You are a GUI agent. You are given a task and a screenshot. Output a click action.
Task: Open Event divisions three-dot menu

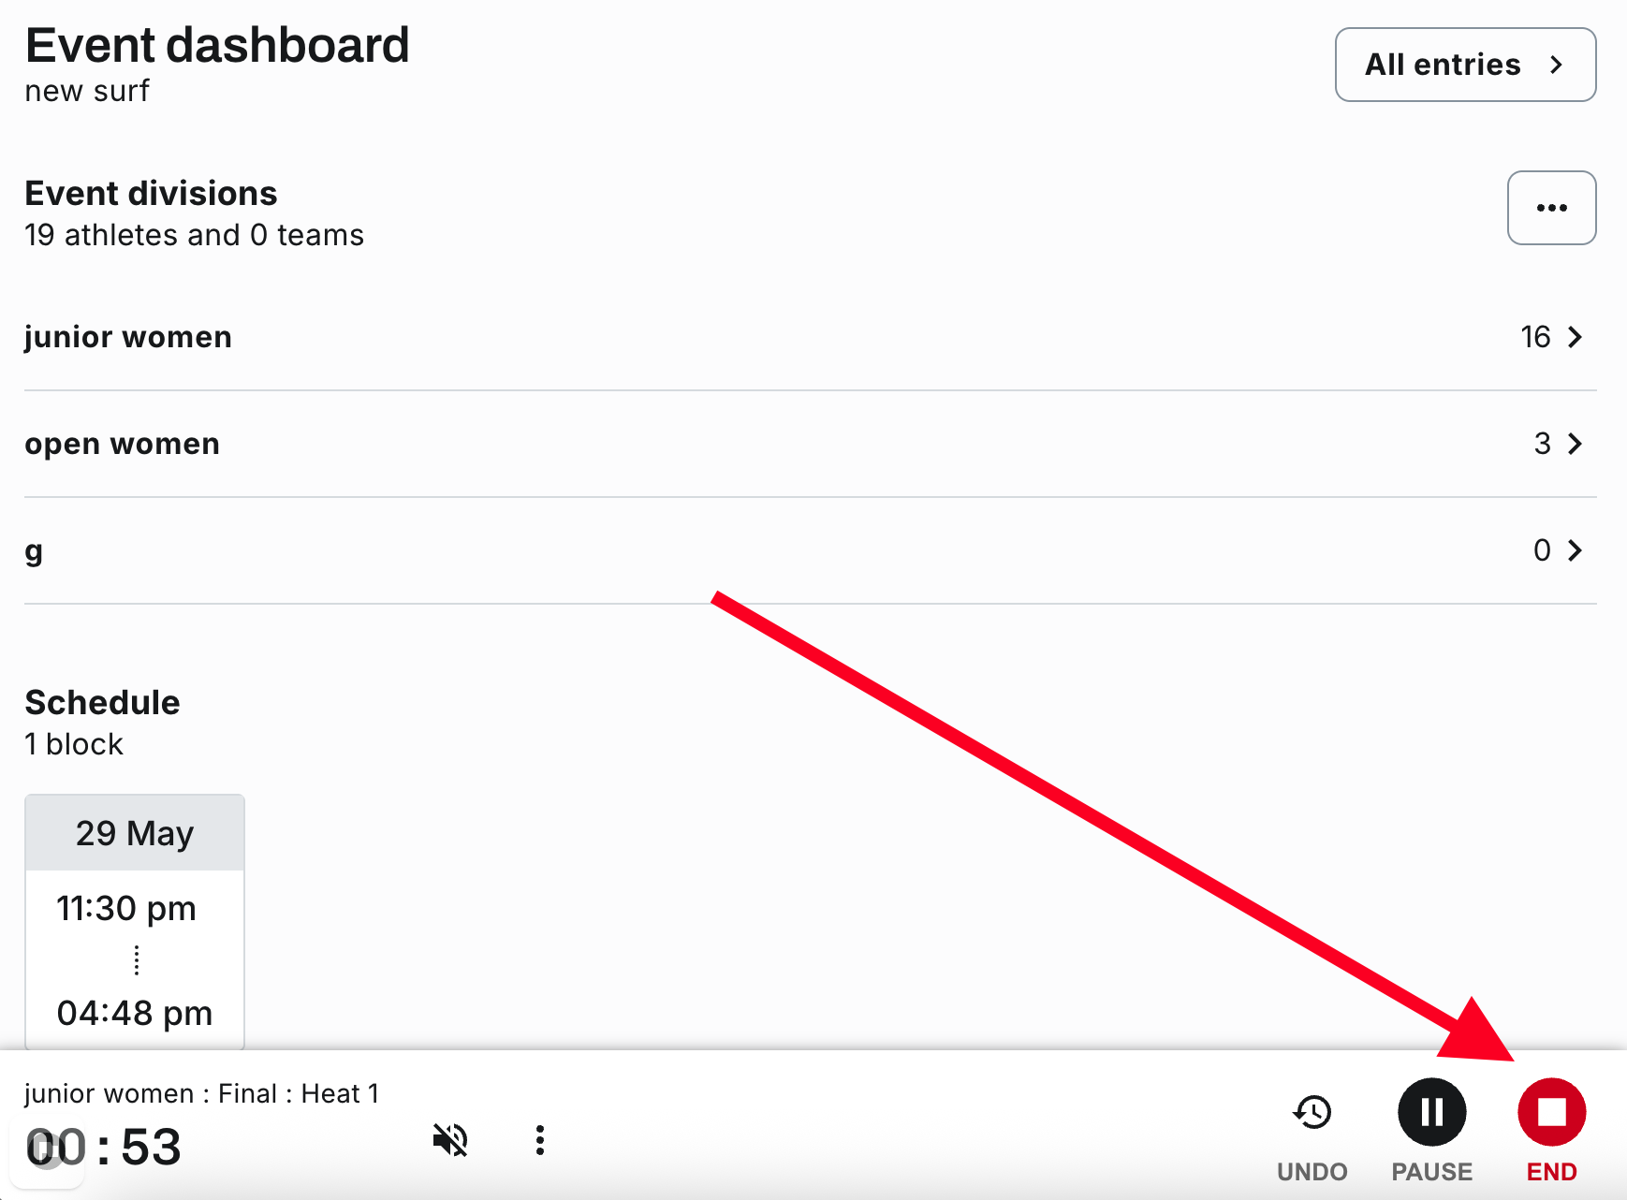click(x=1551, y=208)
